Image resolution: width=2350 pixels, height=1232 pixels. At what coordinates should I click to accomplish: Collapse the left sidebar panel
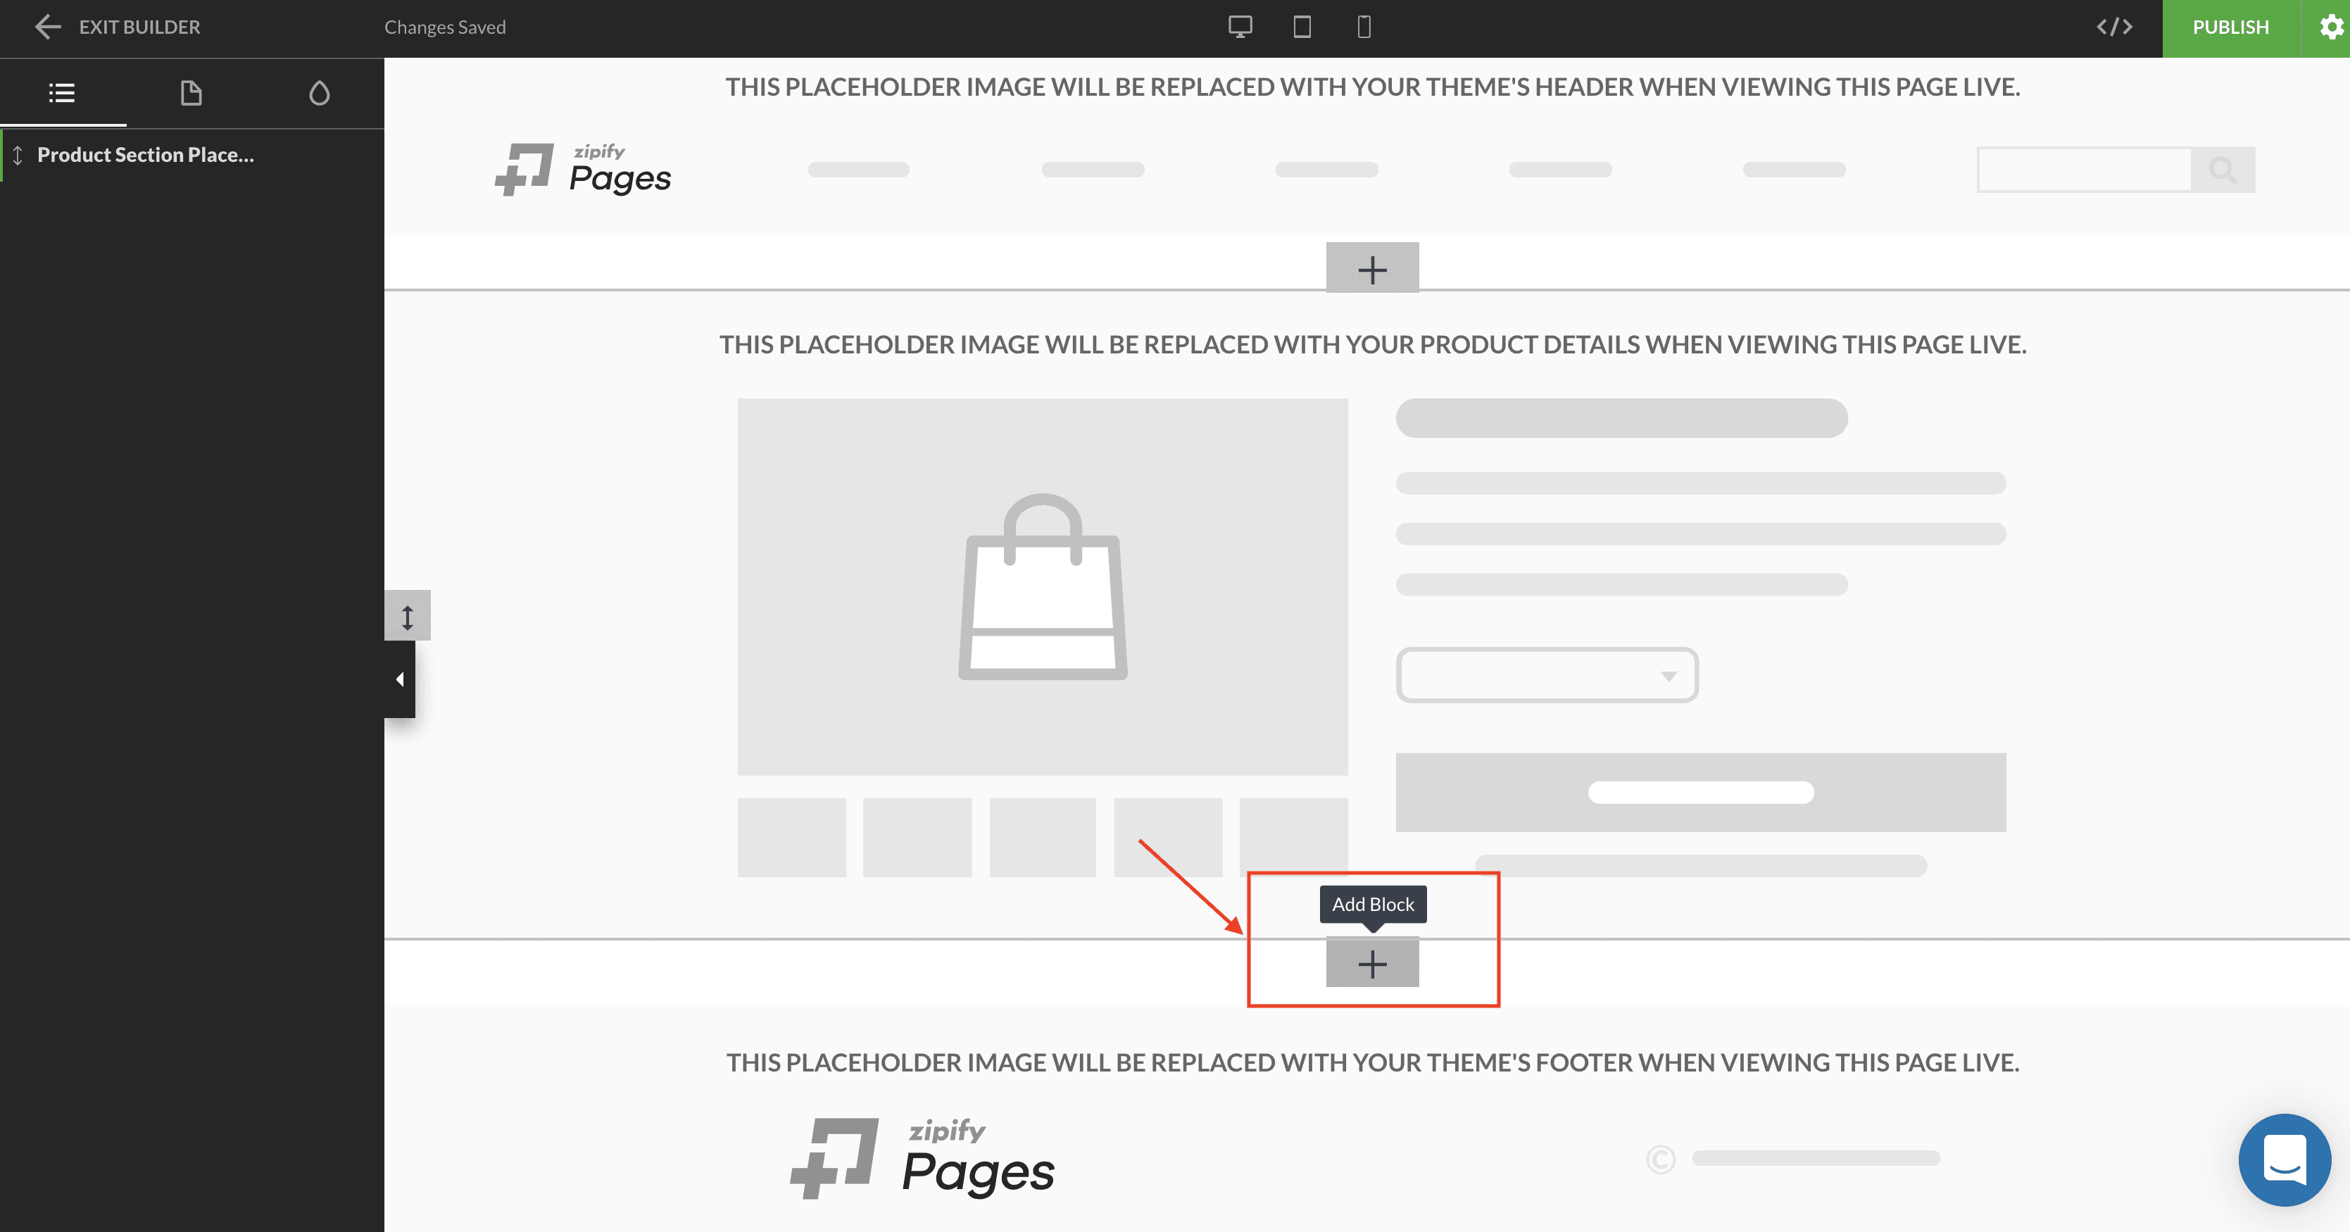click(400, 679)
